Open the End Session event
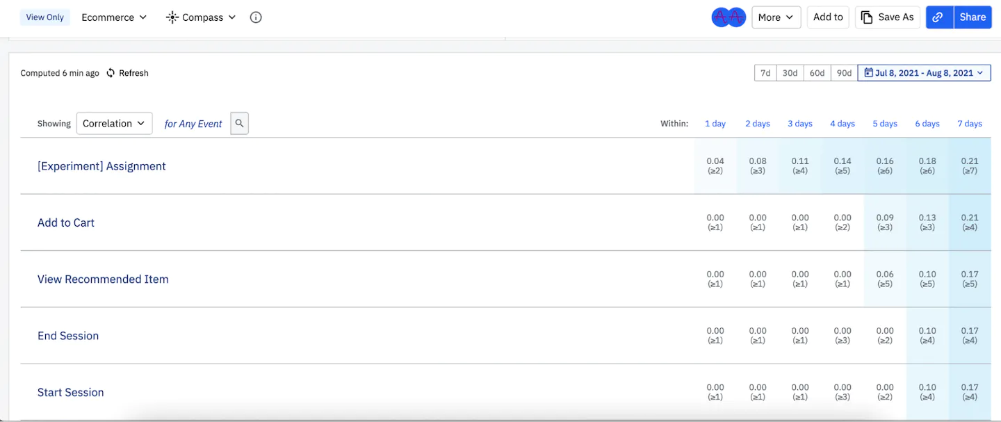The image size is (1001, 422). 68,336
